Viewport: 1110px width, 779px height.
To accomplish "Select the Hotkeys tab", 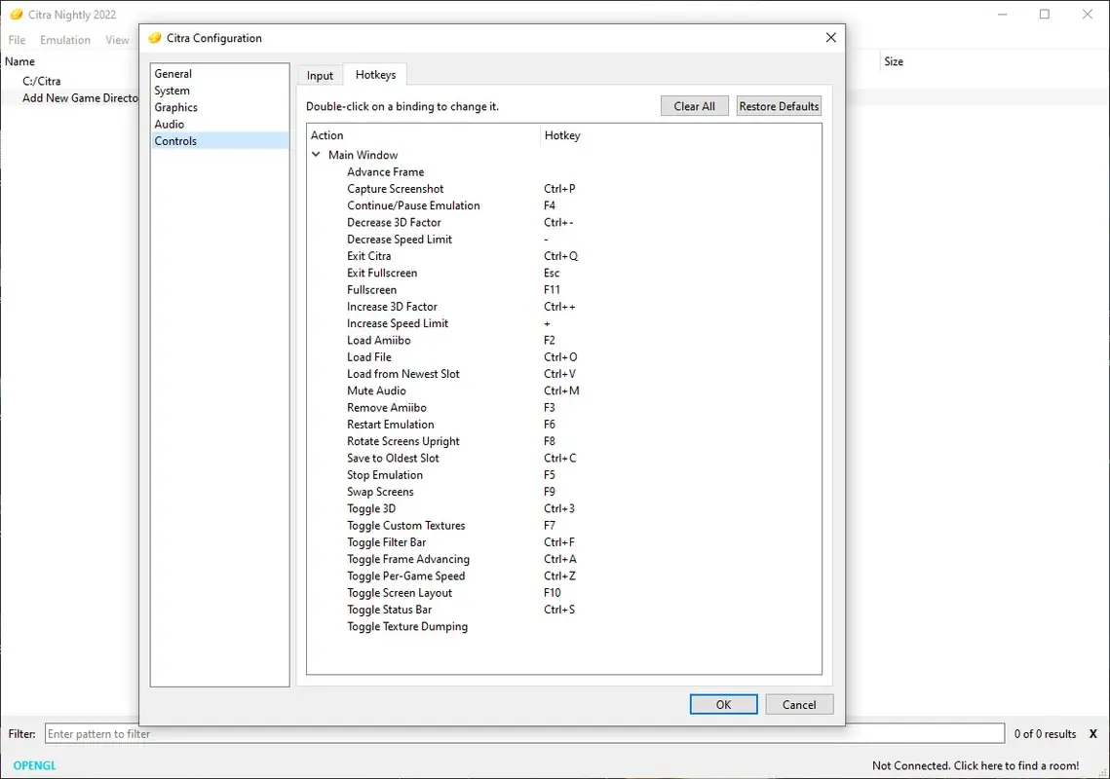I will [x=375, y=74].
